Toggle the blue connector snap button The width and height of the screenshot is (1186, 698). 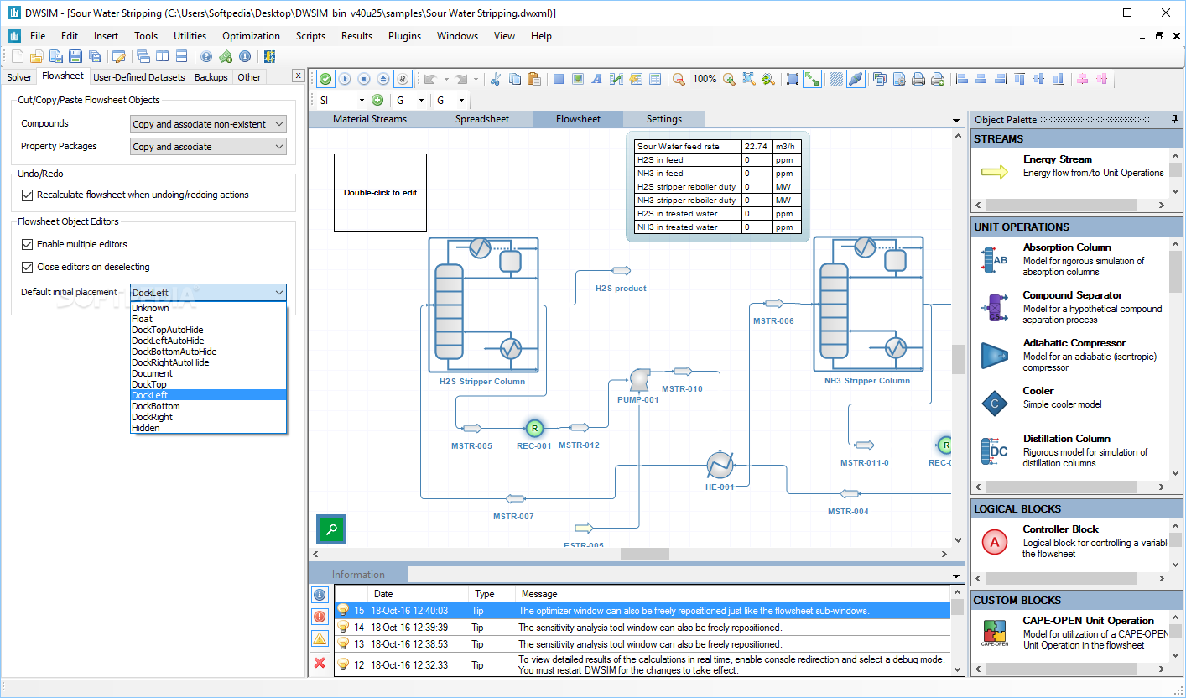[856, 79]
